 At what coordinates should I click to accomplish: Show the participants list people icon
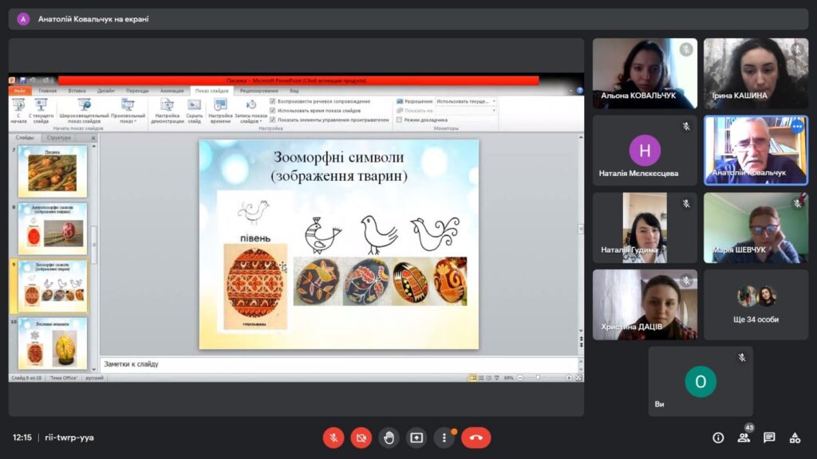(x=744, y=437)
